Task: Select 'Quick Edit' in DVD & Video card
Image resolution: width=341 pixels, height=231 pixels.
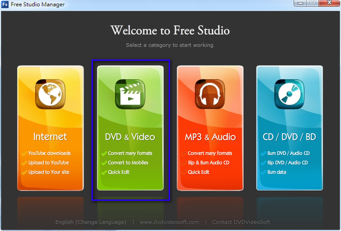Action: 119,172
